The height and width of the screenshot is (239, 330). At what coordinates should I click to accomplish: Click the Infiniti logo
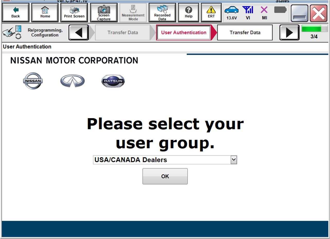coord(72,81)
